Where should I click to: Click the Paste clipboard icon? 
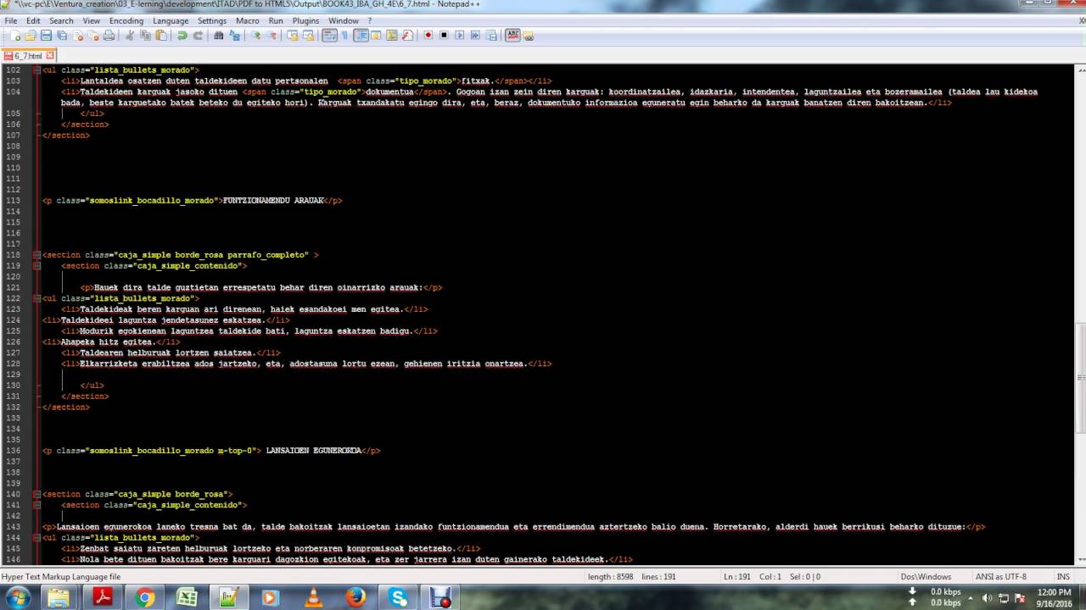click(x=160, y=36)
